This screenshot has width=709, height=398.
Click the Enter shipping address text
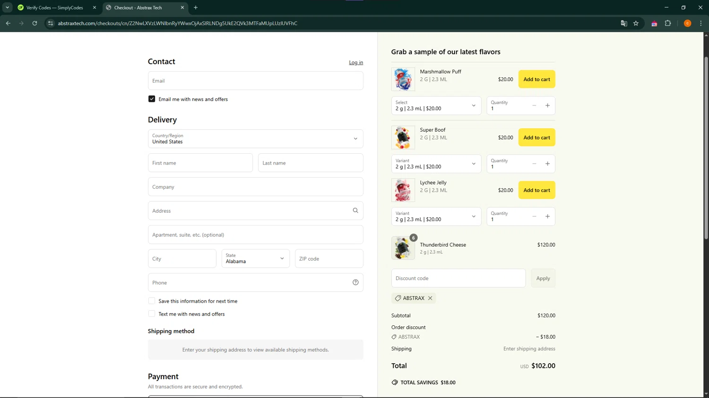(x=529, y=348)
